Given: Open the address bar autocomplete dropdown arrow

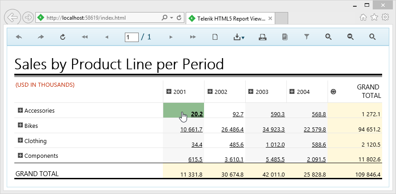Looking at the screenshot, I should pos(171,18).
